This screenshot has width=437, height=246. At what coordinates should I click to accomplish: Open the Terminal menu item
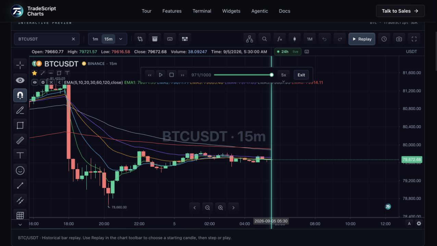[202, 11]
